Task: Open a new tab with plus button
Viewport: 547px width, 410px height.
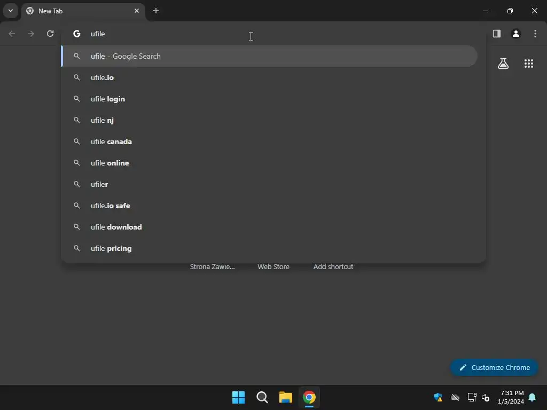Action: [156, 11]
